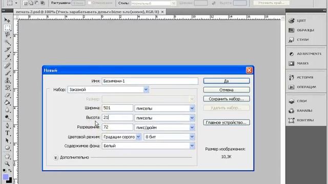Screen dimensions: 328x184
Task: Select the Clone Stamp tool
Action: (7, 80)
